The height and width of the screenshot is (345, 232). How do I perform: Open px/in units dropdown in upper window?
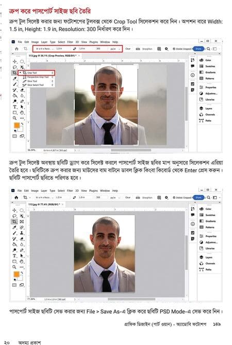[115, 49]
